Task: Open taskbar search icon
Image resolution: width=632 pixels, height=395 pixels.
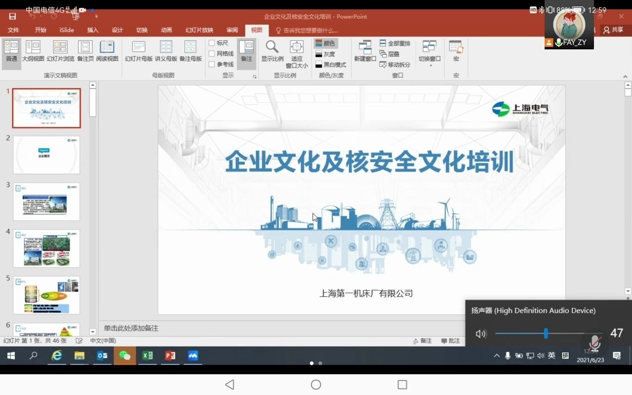Action: (34, 355)
